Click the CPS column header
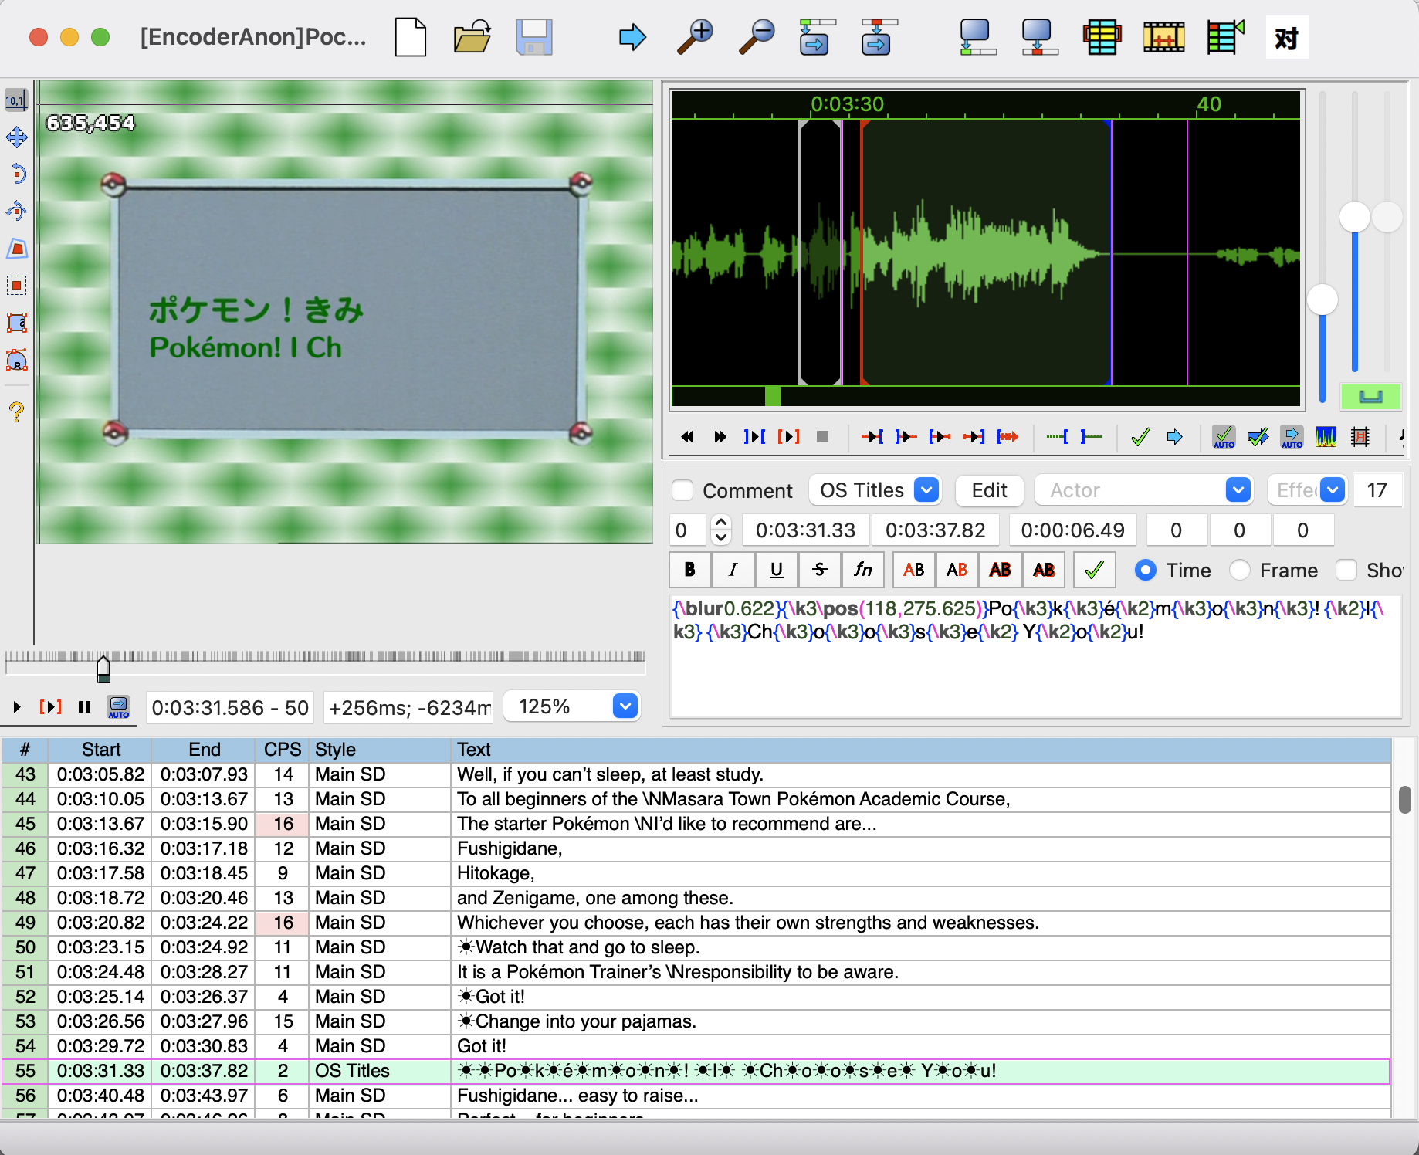The width and height of the screenshot is (1419, 1155). click(282, 750)
